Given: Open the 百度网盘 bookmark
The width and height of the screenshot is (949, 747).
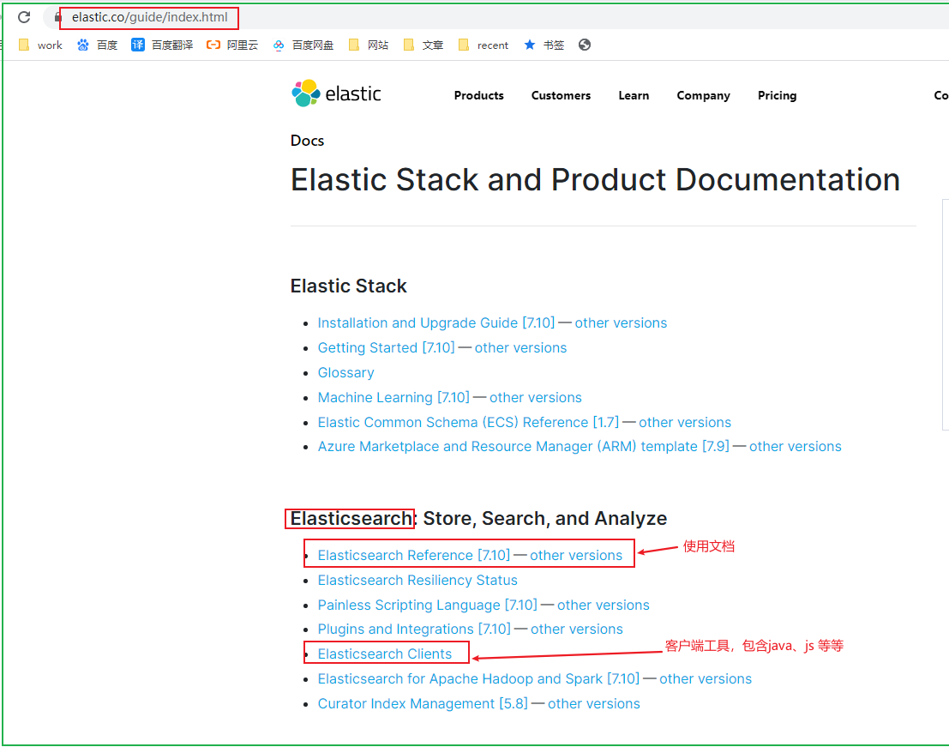Looking at the screenshot, I should [303, 45].
